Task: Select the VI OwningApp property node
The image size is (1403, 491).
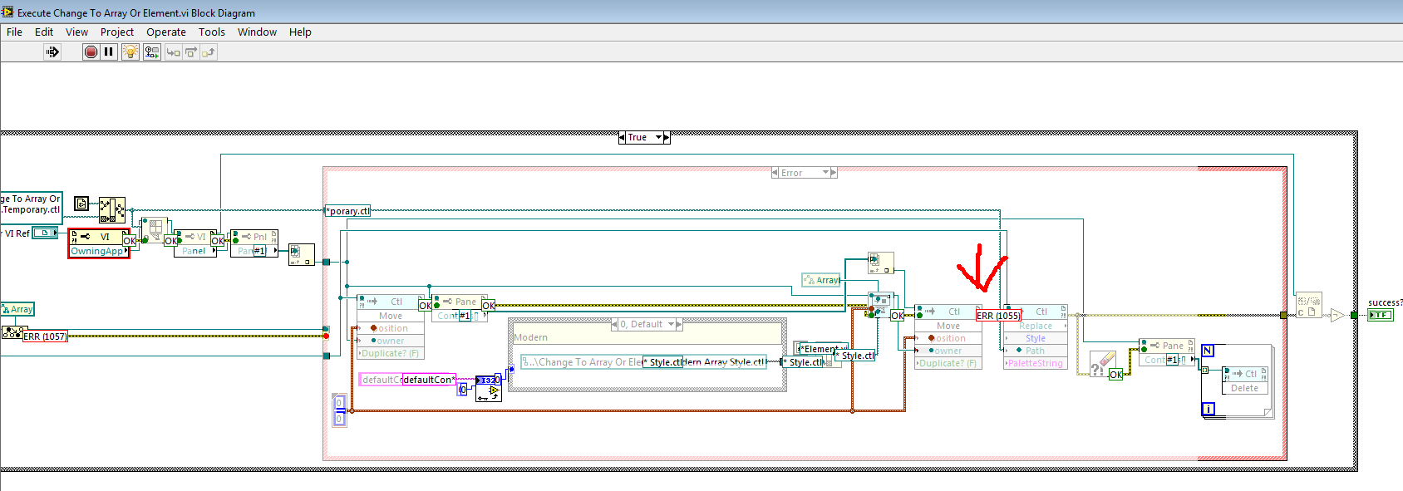Action: point(99,243)
